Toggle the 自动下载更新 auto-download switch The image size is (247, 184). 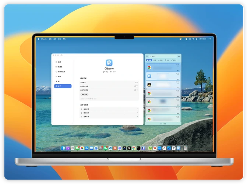click(136, 90)
